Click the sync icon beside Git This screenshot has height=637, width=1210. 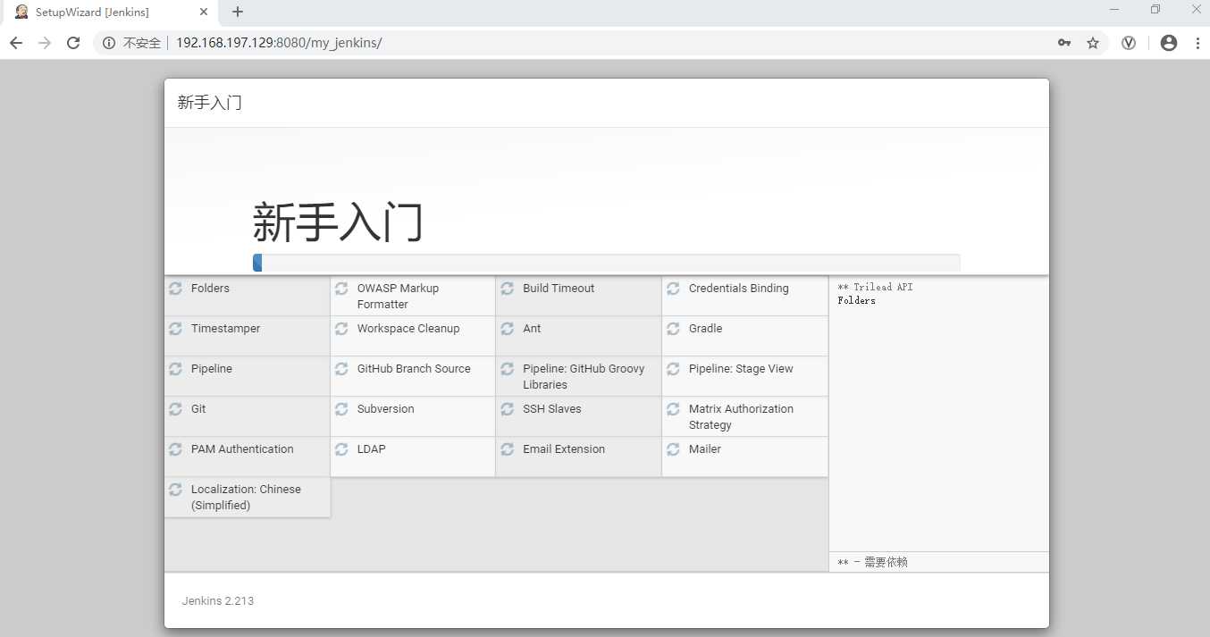(x=176, y=409)
